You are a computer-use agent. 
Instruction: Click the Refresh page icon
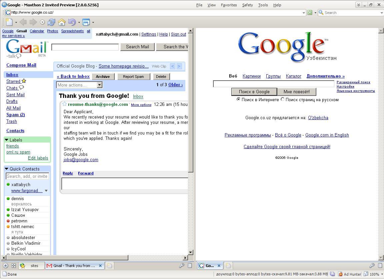point(51,22)
